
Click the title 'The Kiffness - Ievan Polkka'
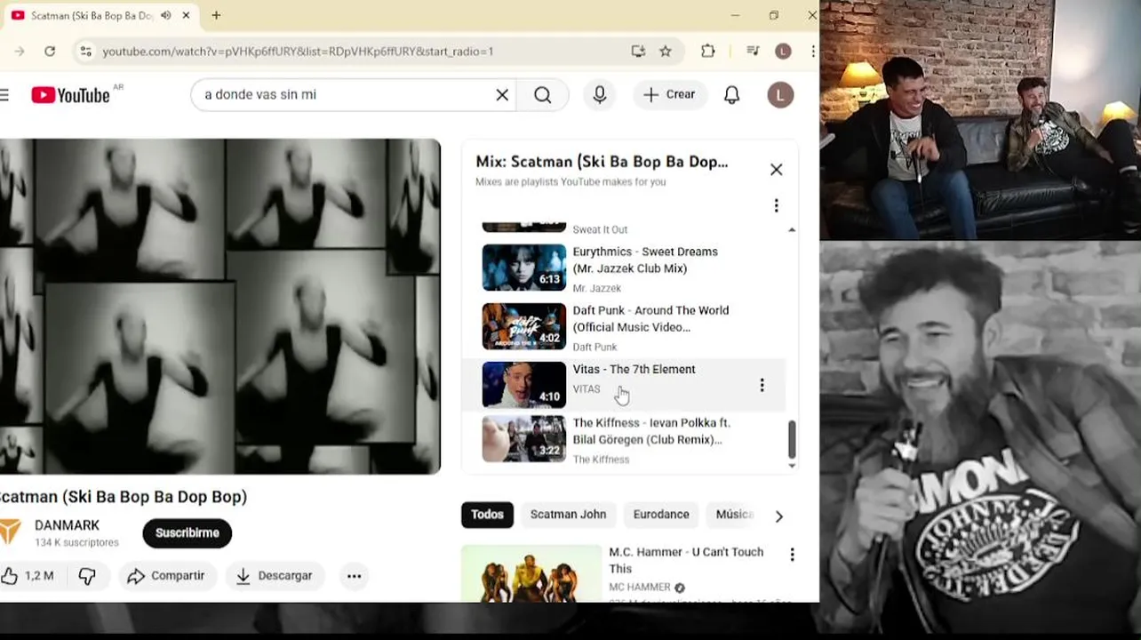click(x=651, y=431)
